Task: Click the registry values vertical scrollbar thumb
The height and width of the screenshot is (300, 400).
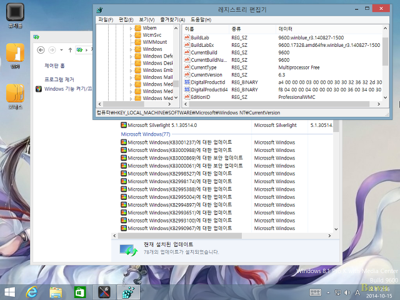Action: click(385, 51)
